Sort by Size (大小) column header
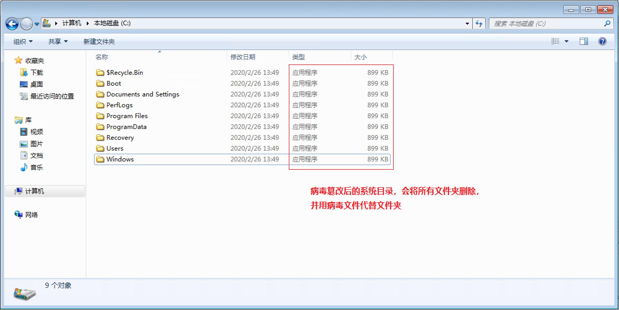 (x=360, y=57)
